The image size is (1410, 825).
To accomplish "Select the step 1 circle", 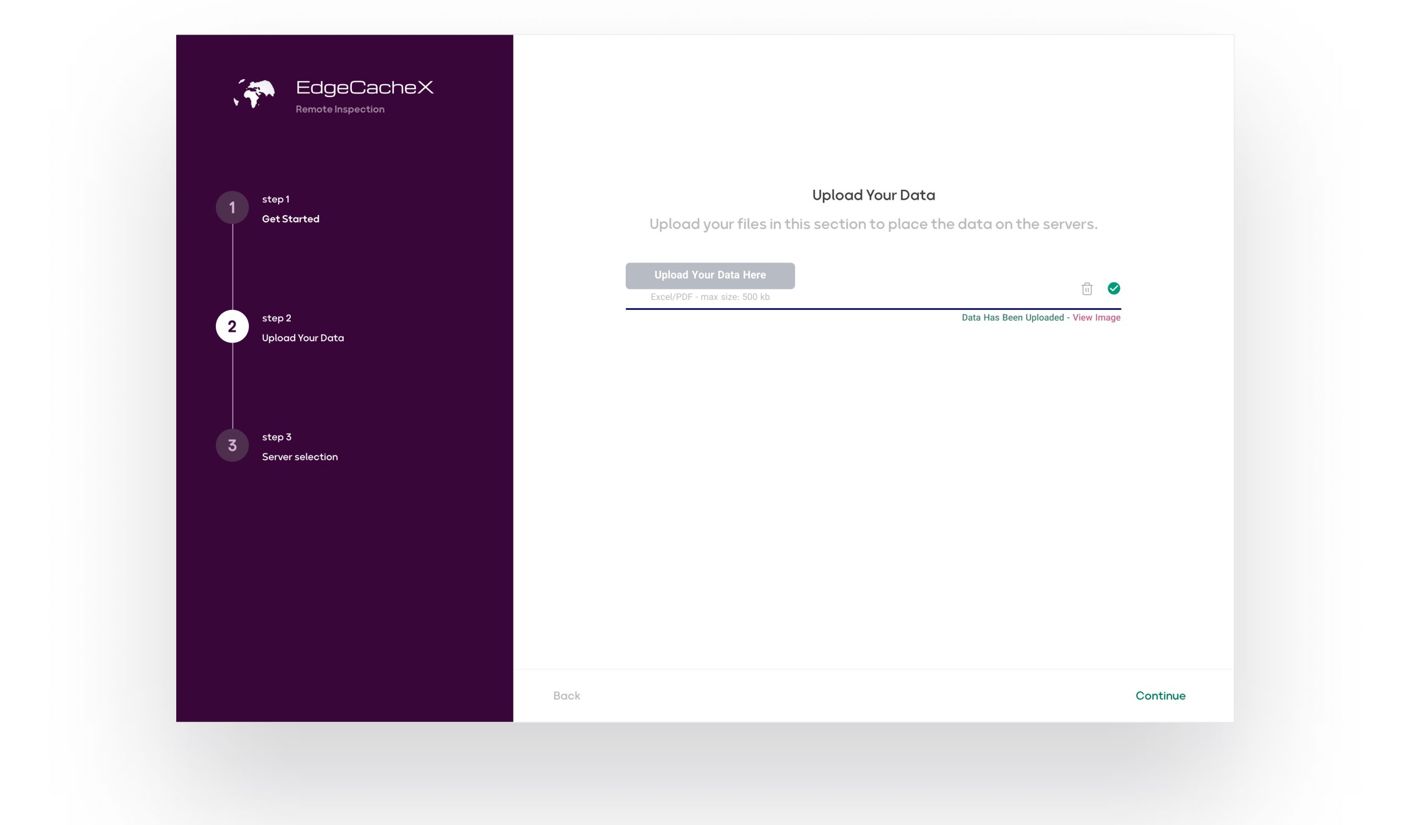I will [232, 208].
